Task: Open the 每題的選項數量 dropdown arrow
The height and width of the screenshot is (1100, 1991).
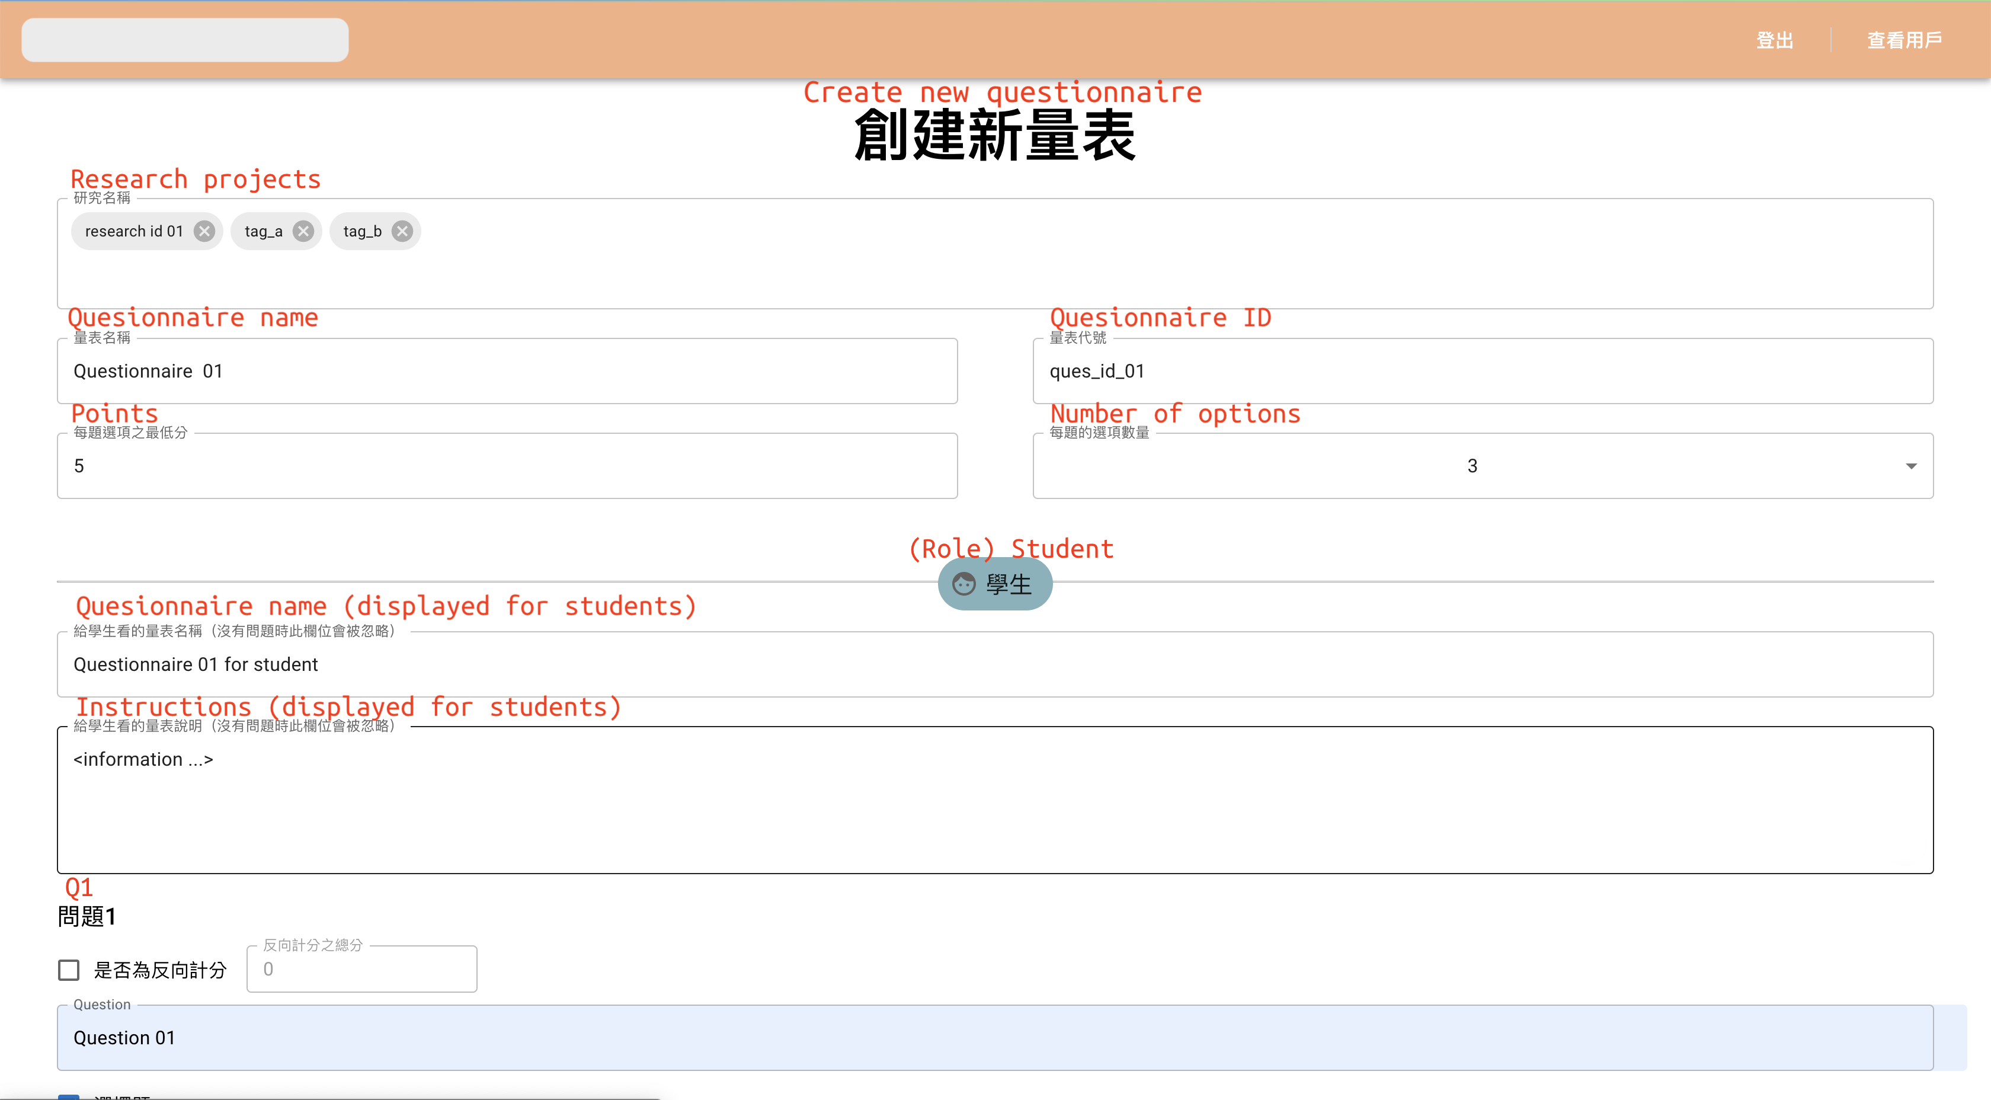Action: [x=1910, y=466]
